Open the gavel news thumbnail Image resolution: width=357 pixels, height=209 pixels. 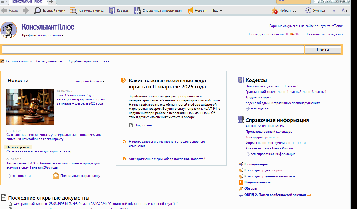pyautogui.click(x=30, y=107)
